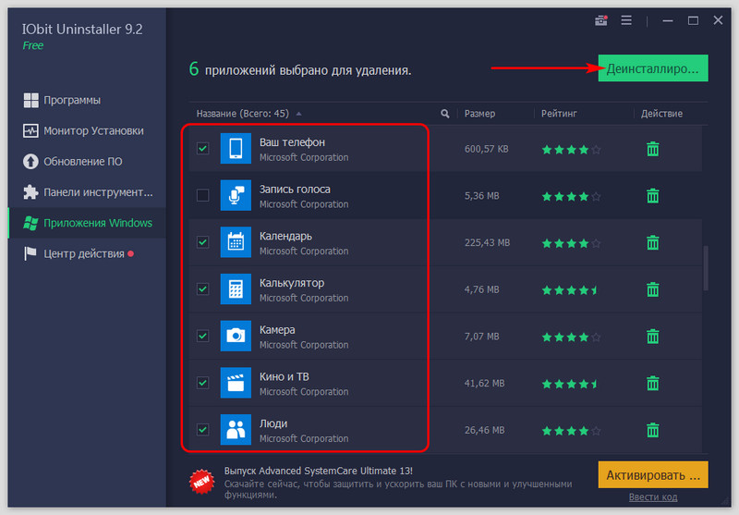739x515 pixels.
Task: Click the Камера camera app icon
Action: click(x=236, y=336)
